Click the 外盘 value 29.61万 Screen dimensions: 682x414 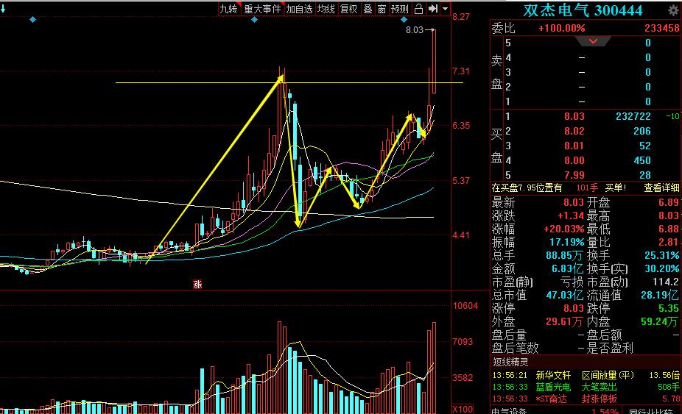[x=564, y=322]
